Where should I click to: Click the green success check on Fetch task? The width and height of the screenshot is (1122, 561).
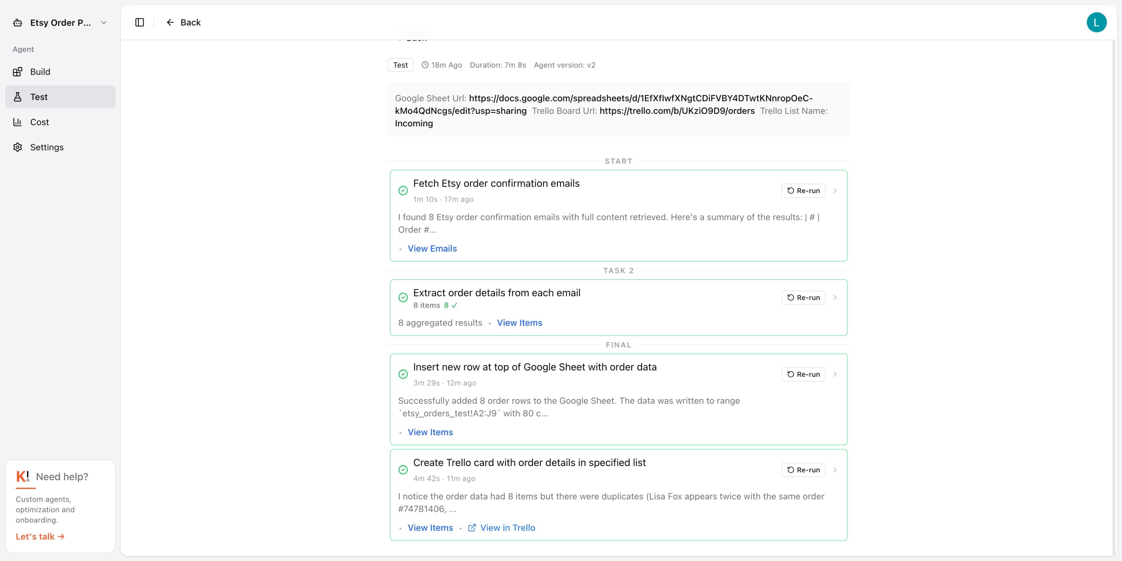tap(402, 190)
